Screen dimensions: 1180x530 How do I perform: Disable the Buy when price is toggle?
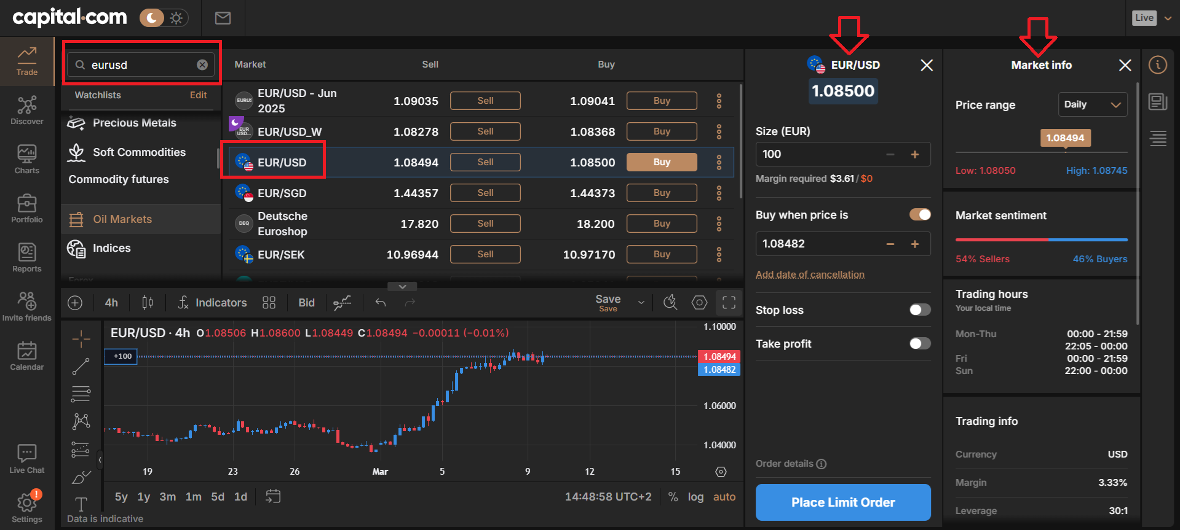coord(920,214)
